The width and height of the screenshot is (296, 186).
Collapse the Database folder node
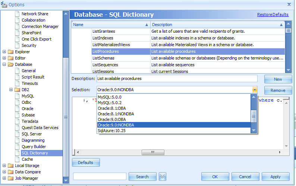tap(4, 64)
